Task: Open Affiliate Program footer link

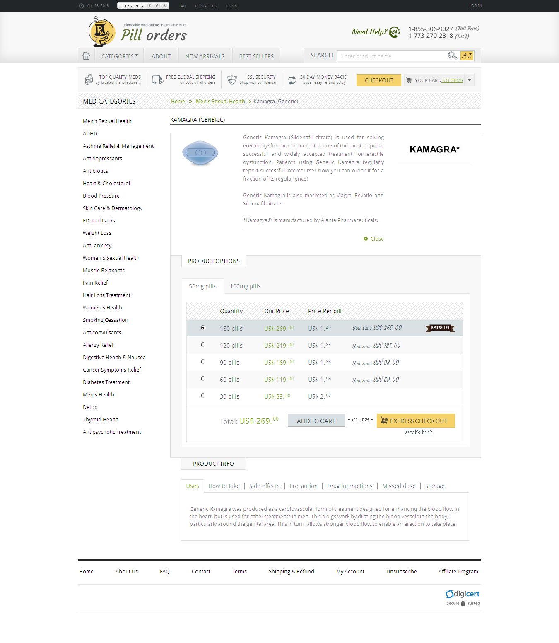Action: [458, 571]
